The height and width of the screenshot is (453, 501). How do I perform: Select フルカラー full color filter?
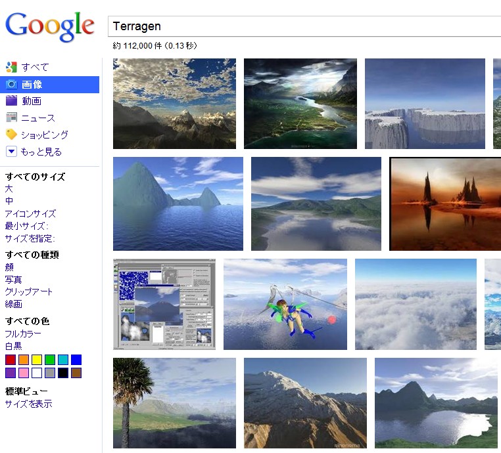(23, 334)
